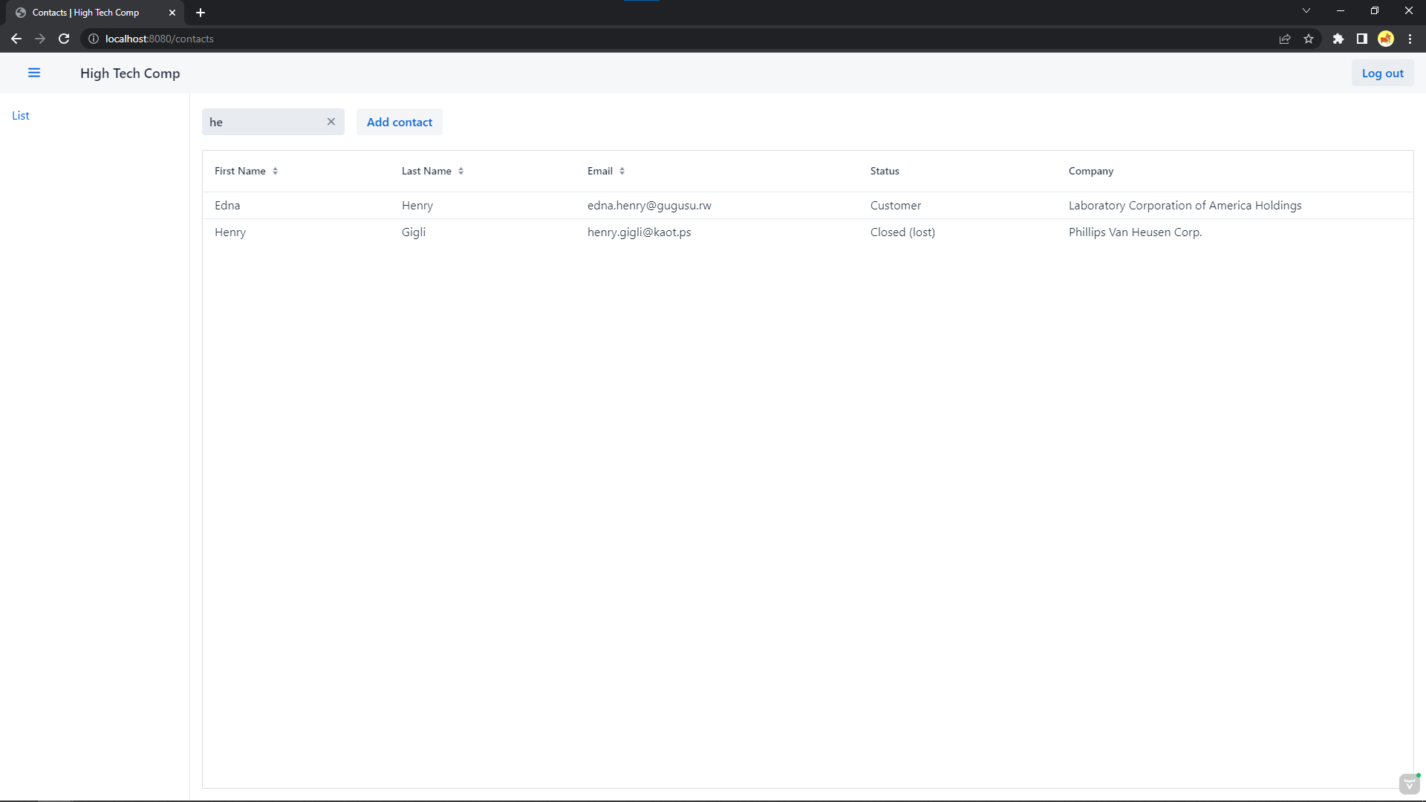Click the Add contact button
The image size is (1426, 802).
pyautogui.click(x=399, y=122)
